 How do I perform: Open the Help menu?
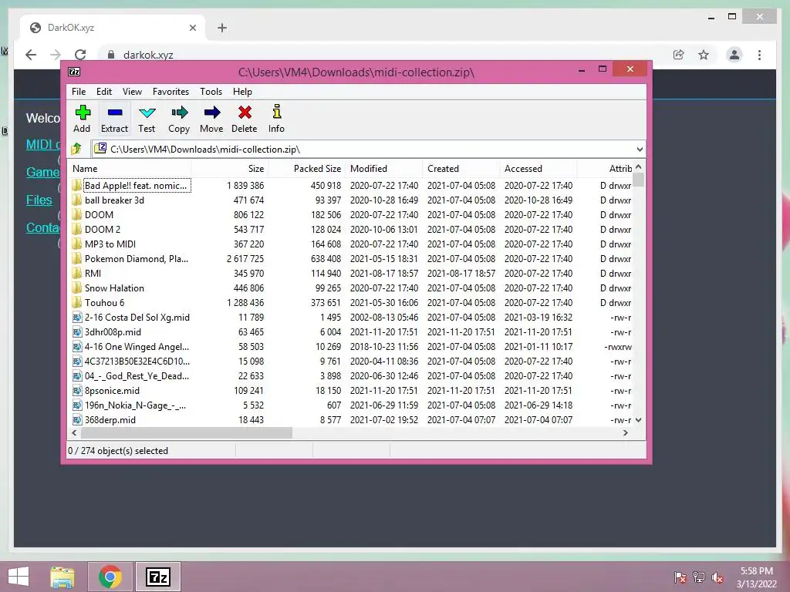242,92
